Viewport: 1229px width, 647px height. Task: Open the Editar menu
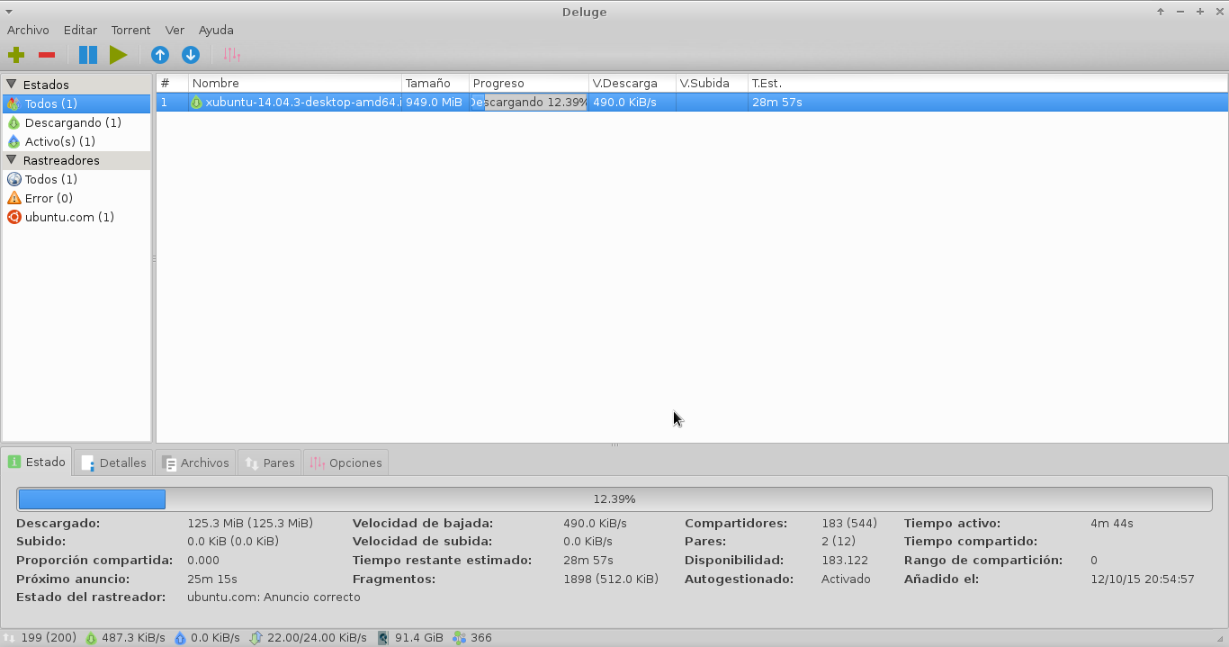[x=80, y=30]
